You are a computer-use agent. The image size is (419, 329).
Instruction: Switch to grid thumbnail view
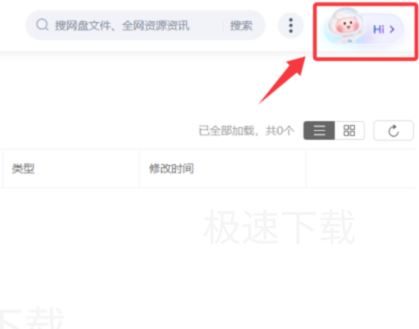click(x=349, y=130)
